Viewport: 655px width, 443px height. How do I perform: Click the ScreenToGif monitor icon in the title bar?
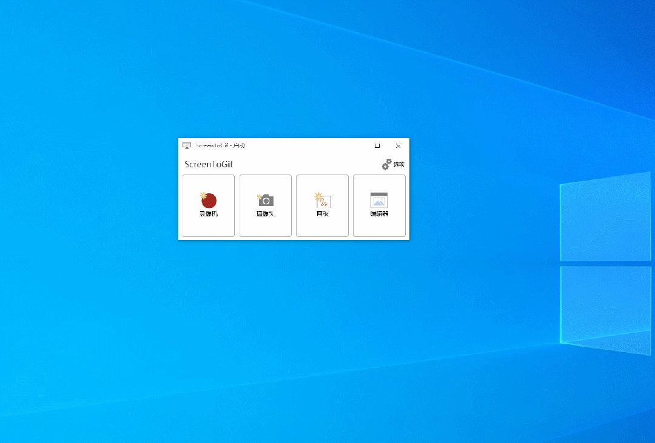(x=187, y=145)
